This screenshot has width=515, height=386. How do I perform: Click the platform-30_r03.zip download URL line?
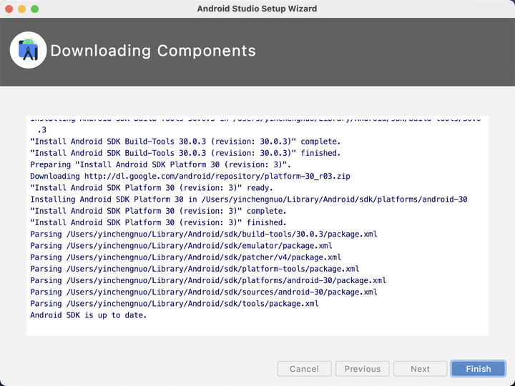click(190, 177)
